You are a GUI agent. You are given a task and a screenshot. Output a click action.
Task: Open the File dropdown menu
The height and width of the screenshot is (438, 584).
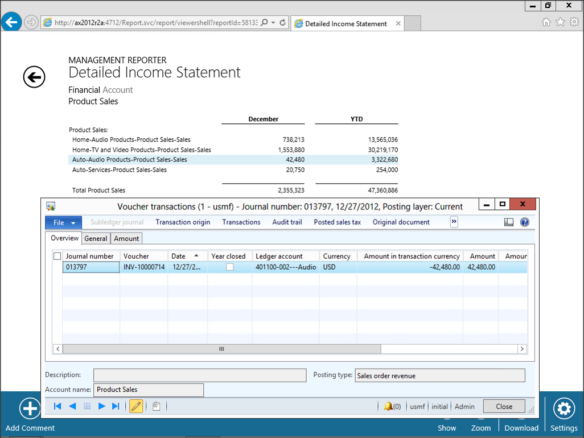(x=63, y=222)
